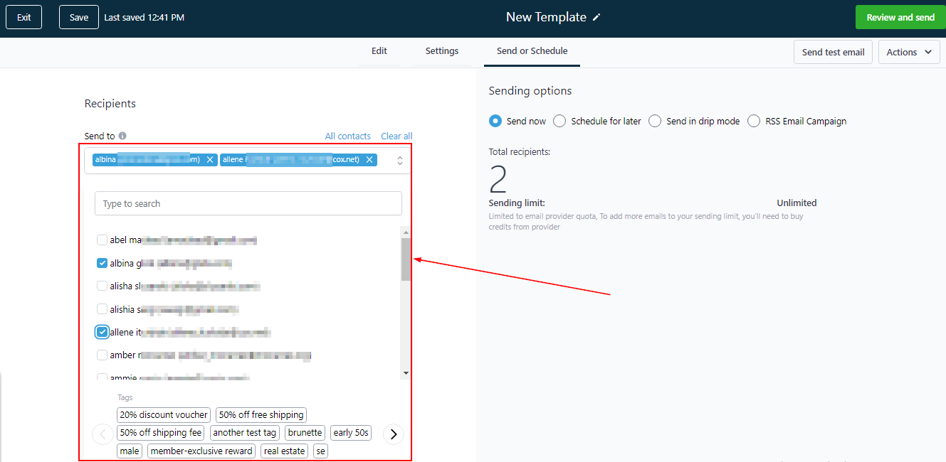Viewport: 946px width, 462px height.
Task: Click next arrow in Tags carousel
Action: point(394,434)
